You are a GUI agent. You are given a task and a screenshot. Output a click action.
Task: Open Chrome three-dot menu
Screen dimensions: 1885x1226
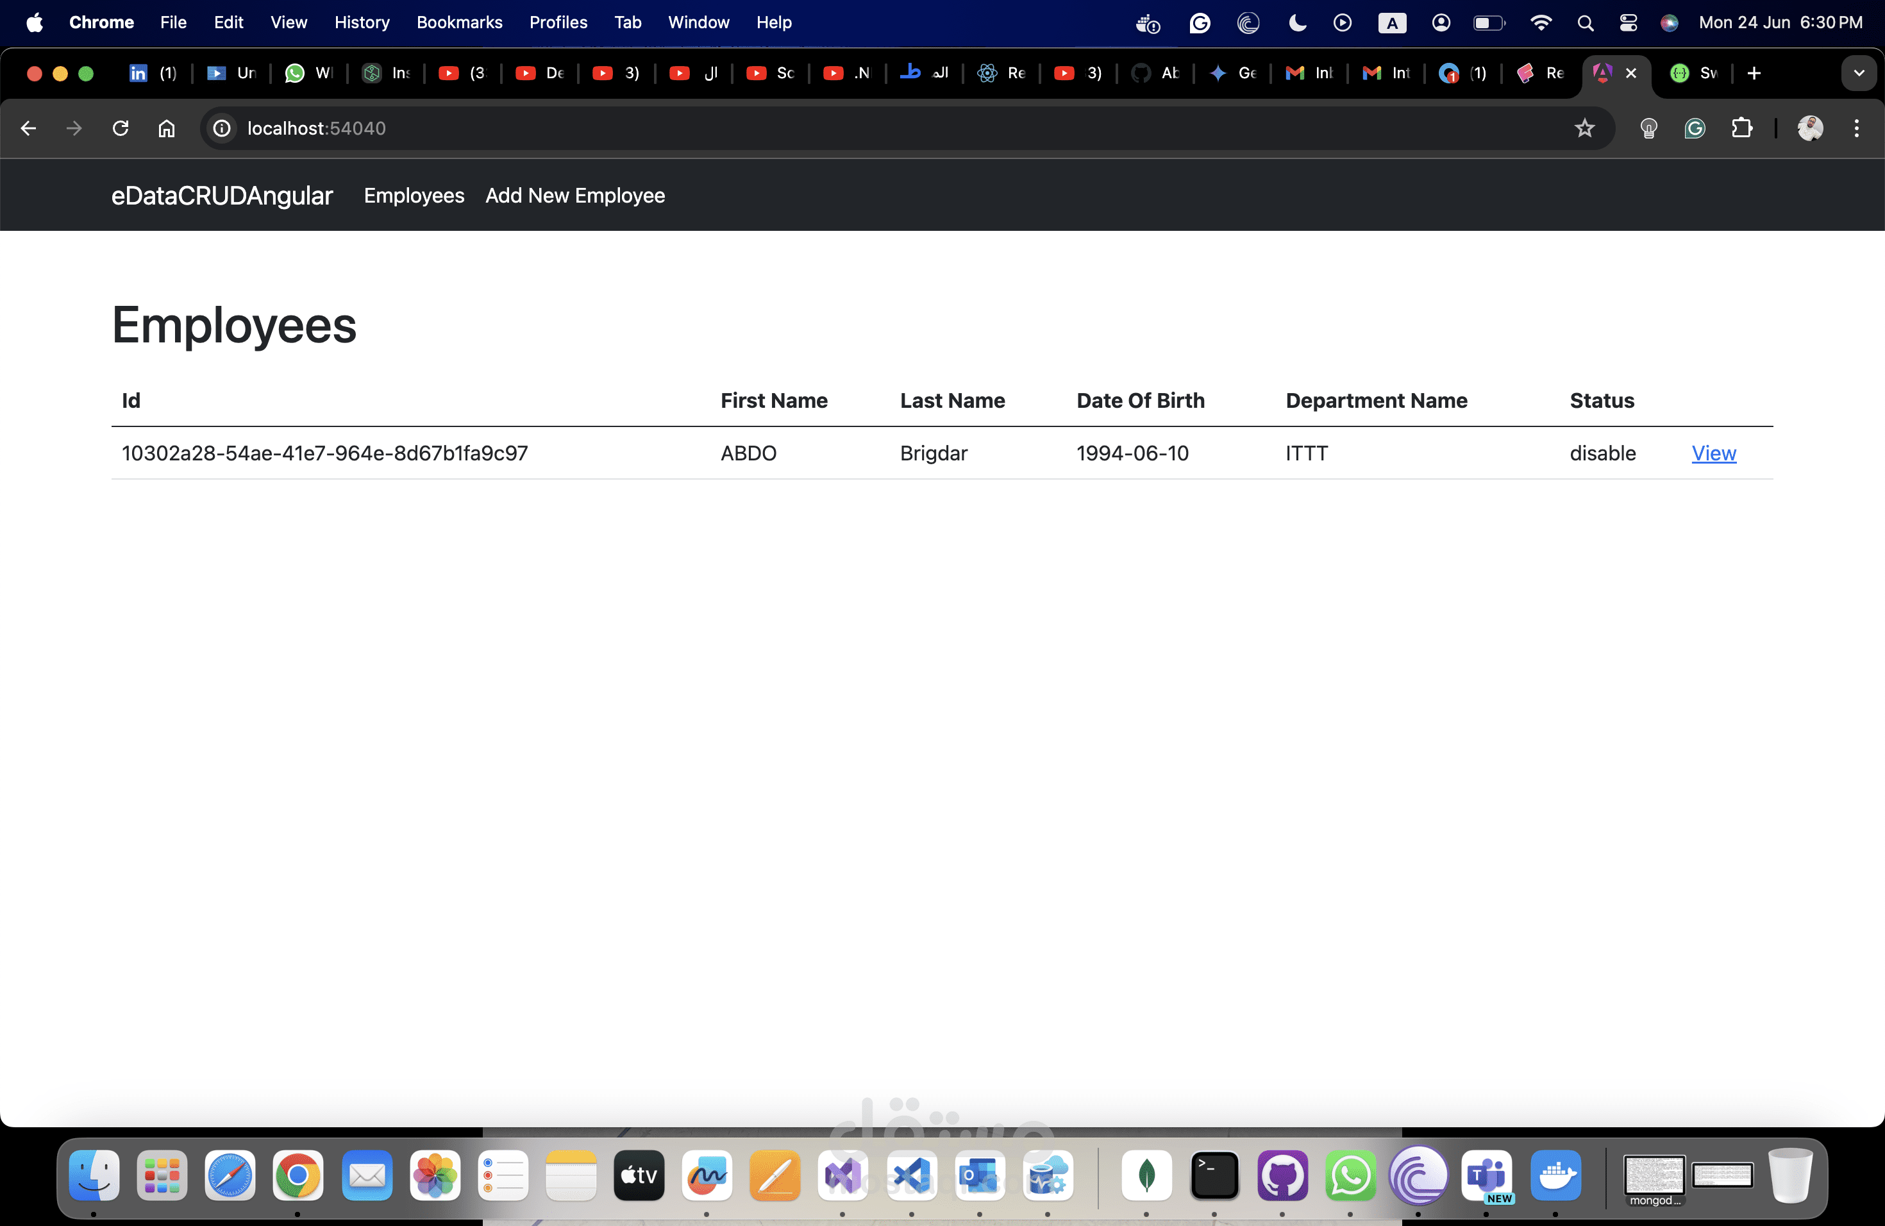point(1857,128)
